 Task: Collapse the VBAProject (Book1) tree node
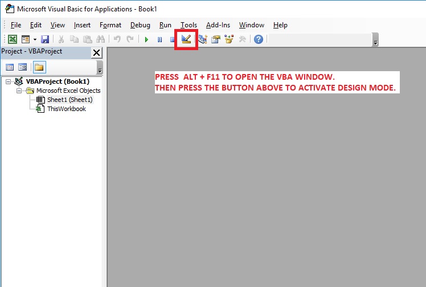pyautogui.click(x=8, y=81)
